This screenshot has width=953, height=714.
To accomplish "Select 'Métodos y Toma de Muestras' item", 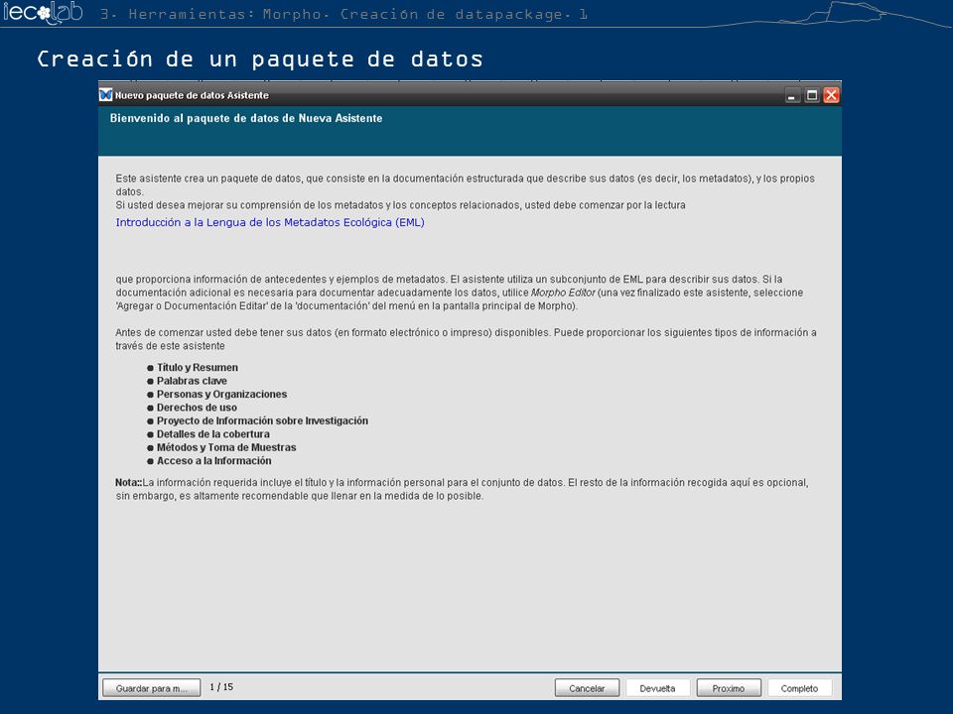I will 226,447.
